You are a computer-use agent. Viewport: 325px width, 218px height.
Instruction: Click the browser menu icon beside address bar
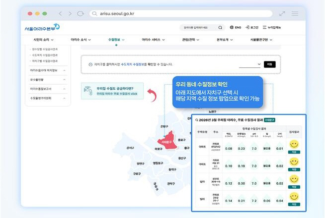[295, 14]
